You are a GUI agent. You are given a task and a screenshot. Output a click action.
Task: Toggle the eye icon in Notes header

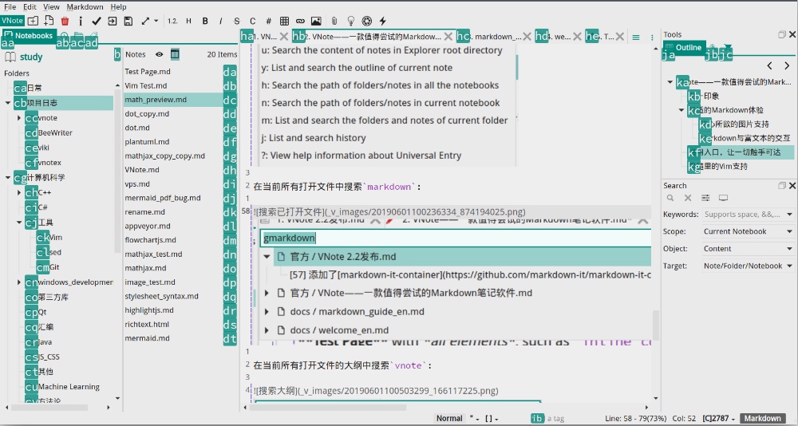[x=159, y=54]
